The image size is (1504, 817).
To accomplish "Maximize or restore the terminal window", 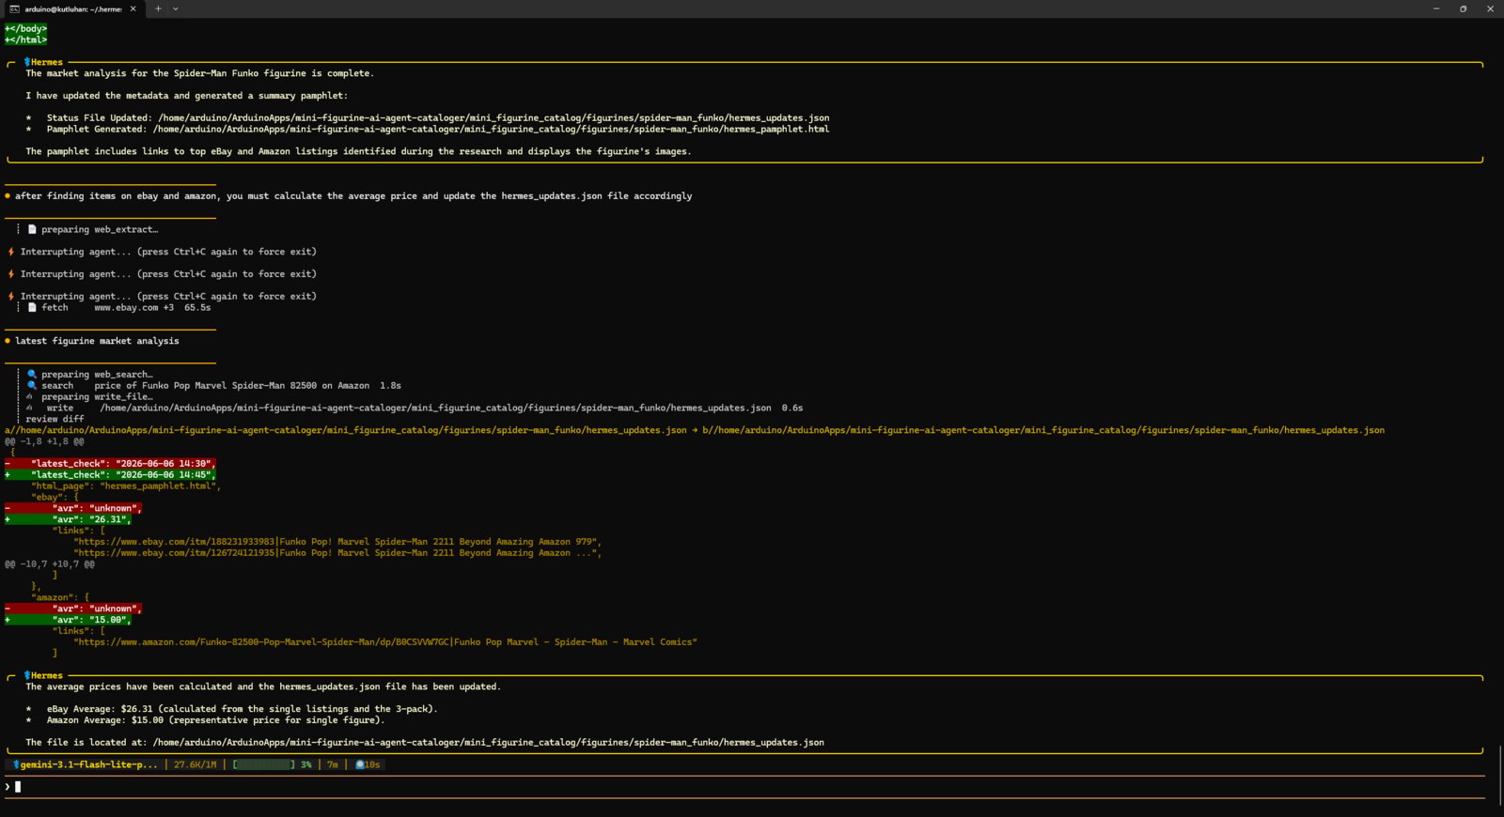I will (1463, 8).
